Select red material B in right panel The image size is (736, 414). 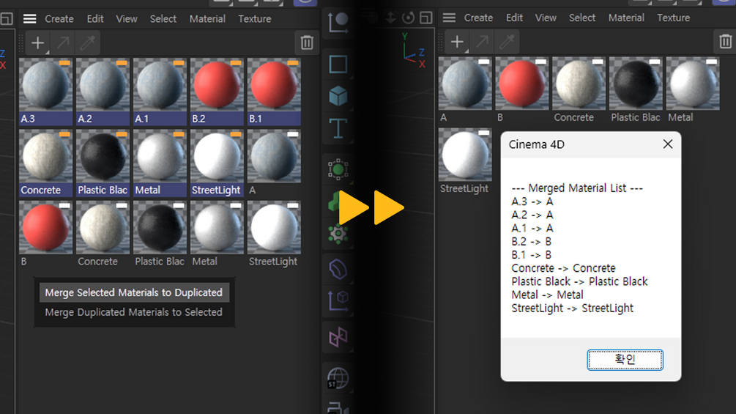(x=522, y=84)
